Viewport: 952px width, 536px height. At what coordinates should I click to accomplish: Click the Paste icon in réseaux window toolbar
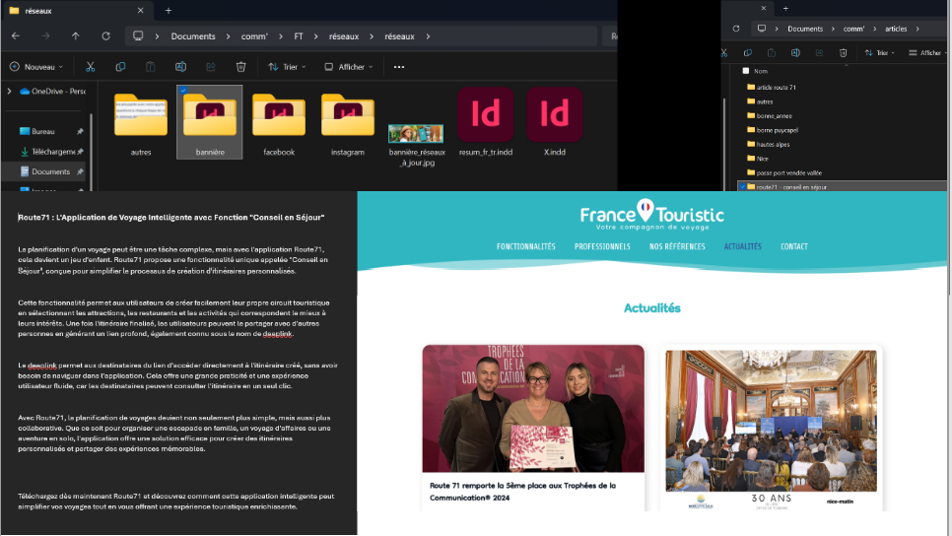[x=151, y=67]
